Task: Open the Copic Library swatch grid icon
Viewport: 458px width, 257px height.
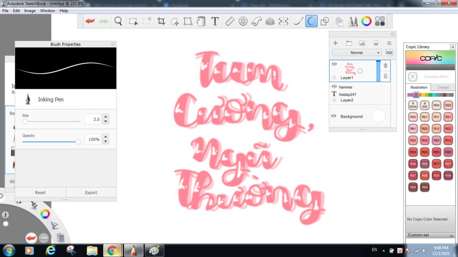Action: (x=380, y=21)
